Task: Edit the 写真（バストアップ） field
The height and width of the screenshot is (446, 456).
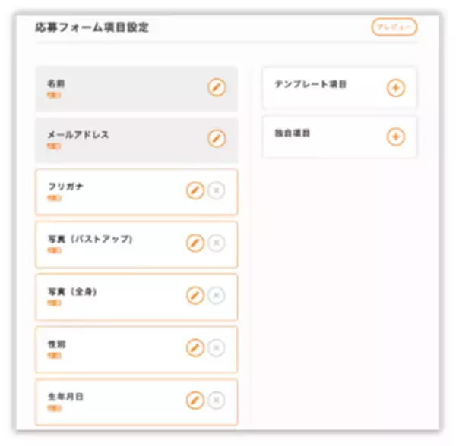Action: pos(195,243)
